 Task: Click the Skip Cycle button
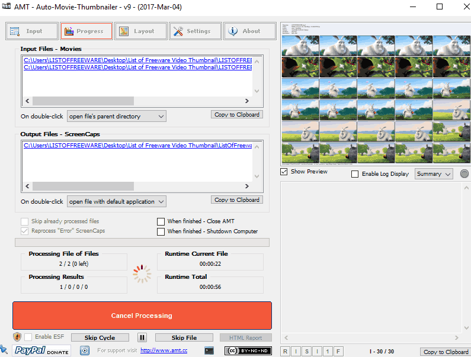tap(100, 337)
